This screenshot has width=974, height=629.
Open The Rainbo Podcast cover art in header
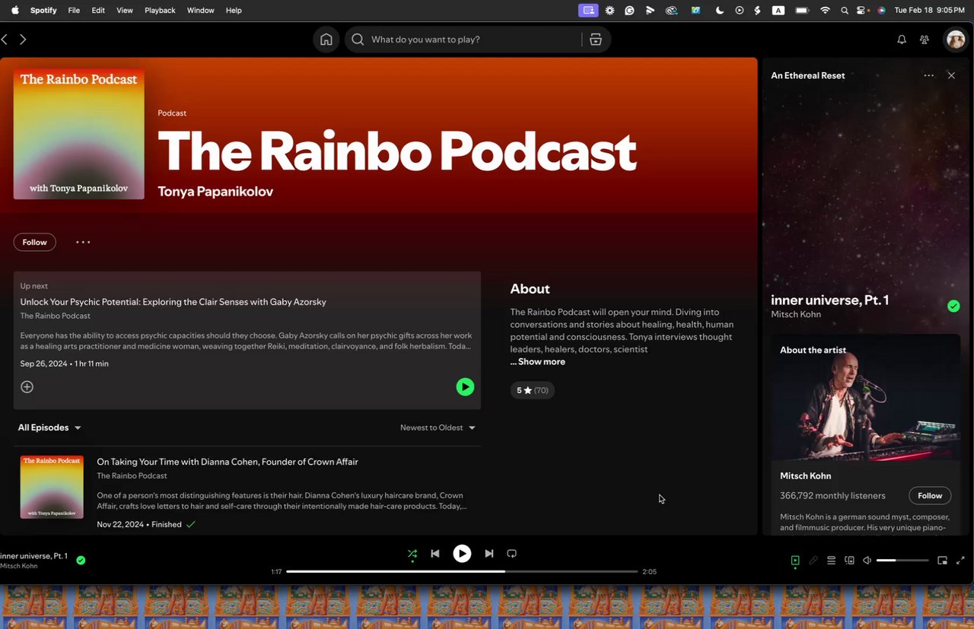click(x=79, y=134)
